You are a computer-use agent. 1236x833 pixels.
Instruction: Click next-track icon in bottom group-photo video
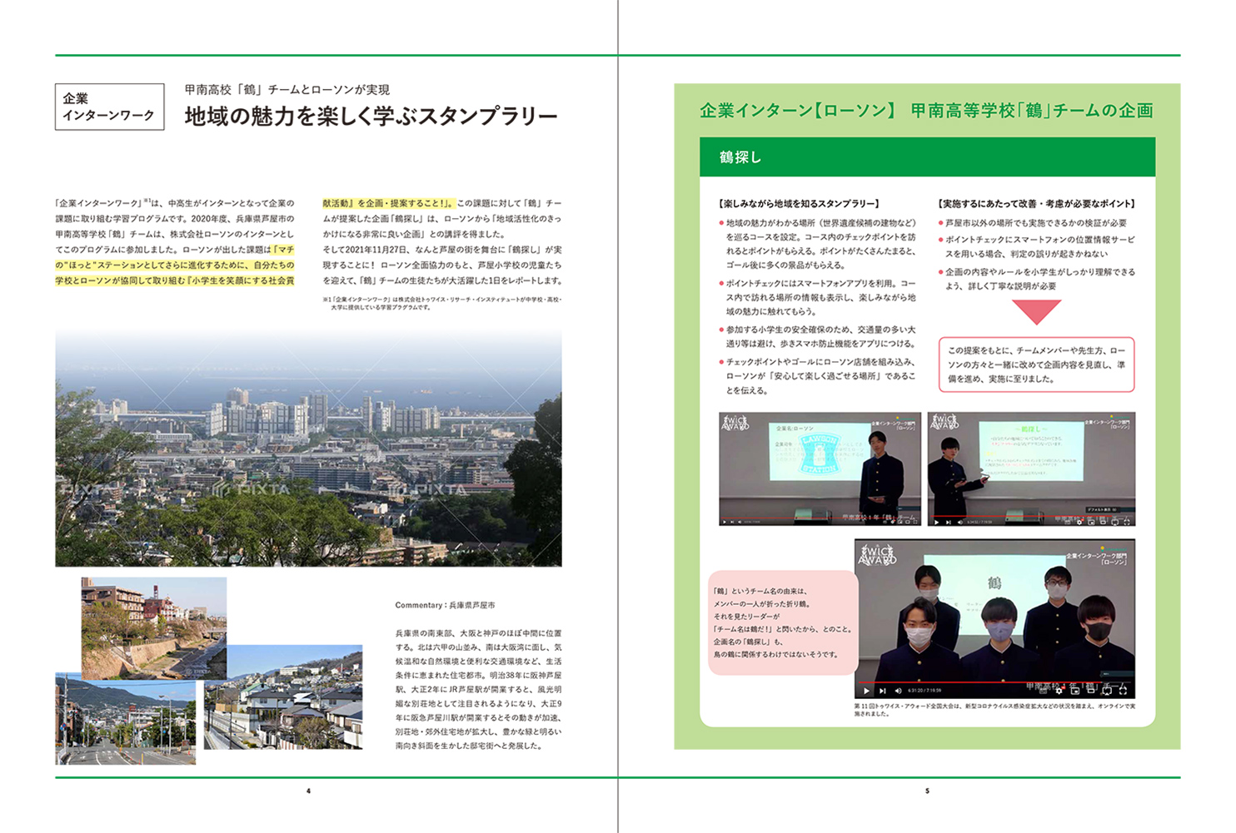click(x=883, y=691)
